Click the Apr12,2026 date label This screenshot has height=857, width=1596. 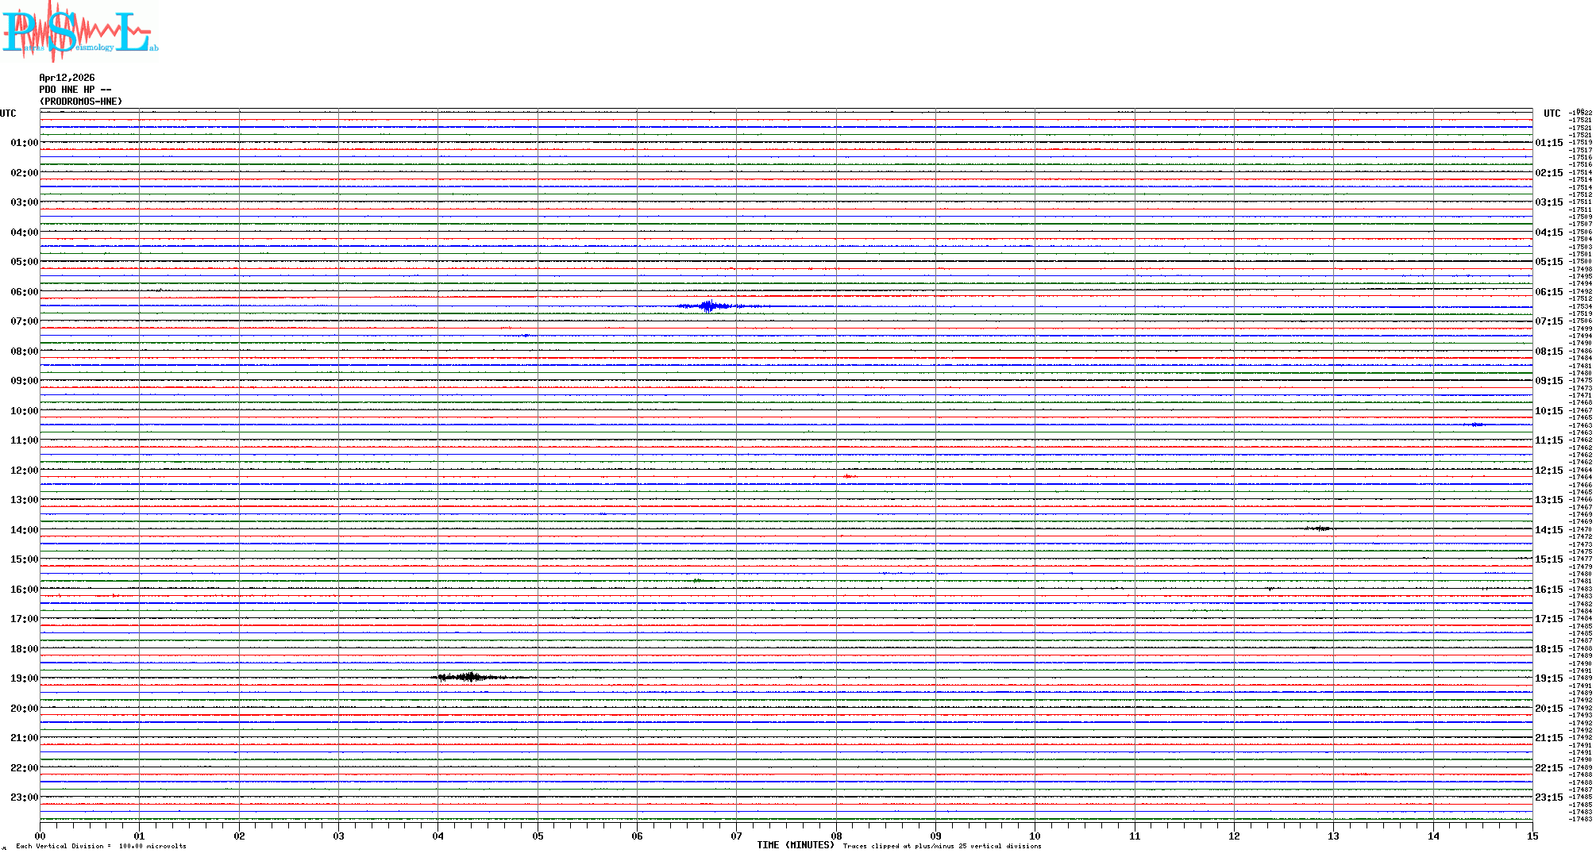point(67,78)
